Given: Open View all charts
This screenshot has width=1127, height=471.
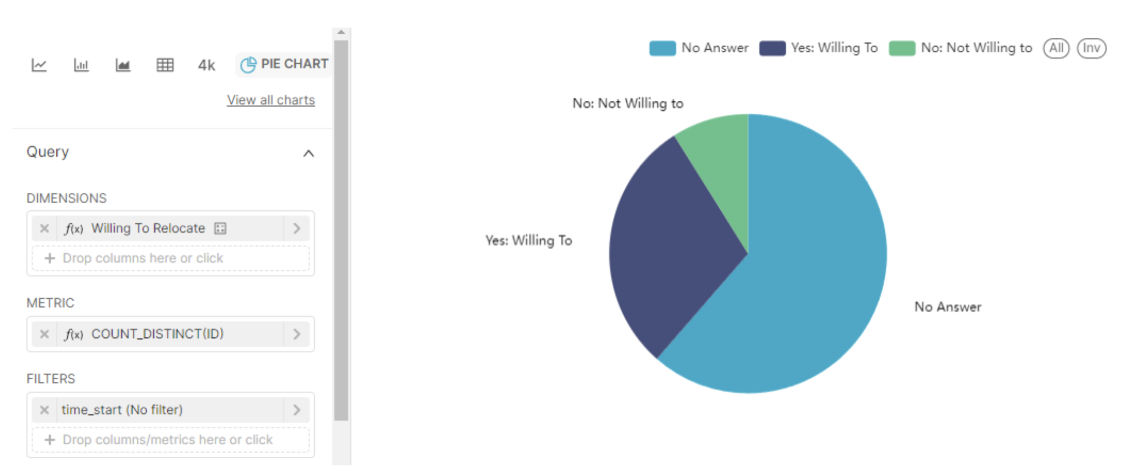Looking at the screenshot, I should [271, 99].
